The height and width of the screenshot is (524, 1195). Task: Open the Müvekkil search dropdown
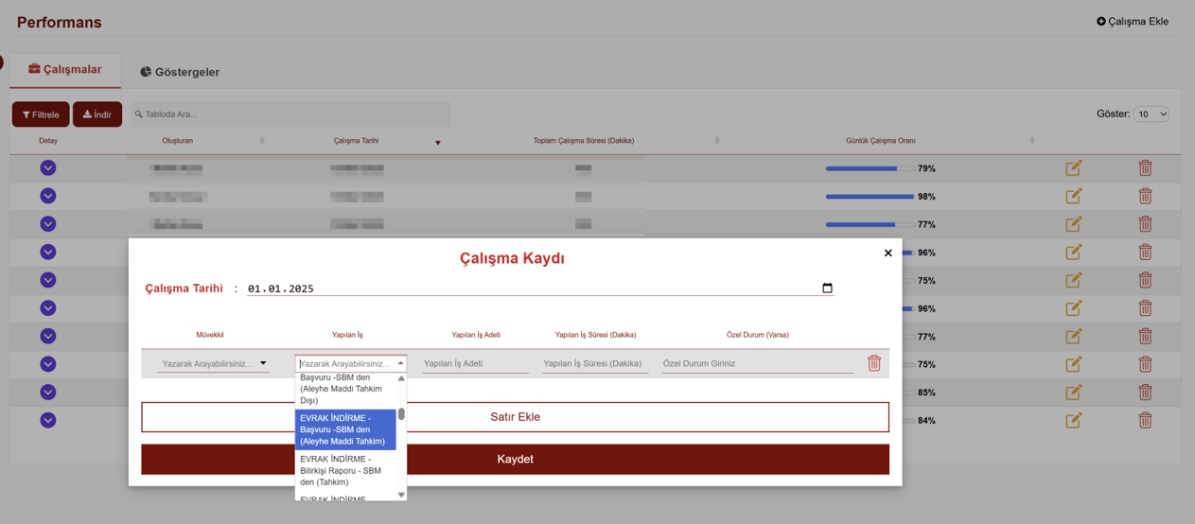[x=213, y=363]
